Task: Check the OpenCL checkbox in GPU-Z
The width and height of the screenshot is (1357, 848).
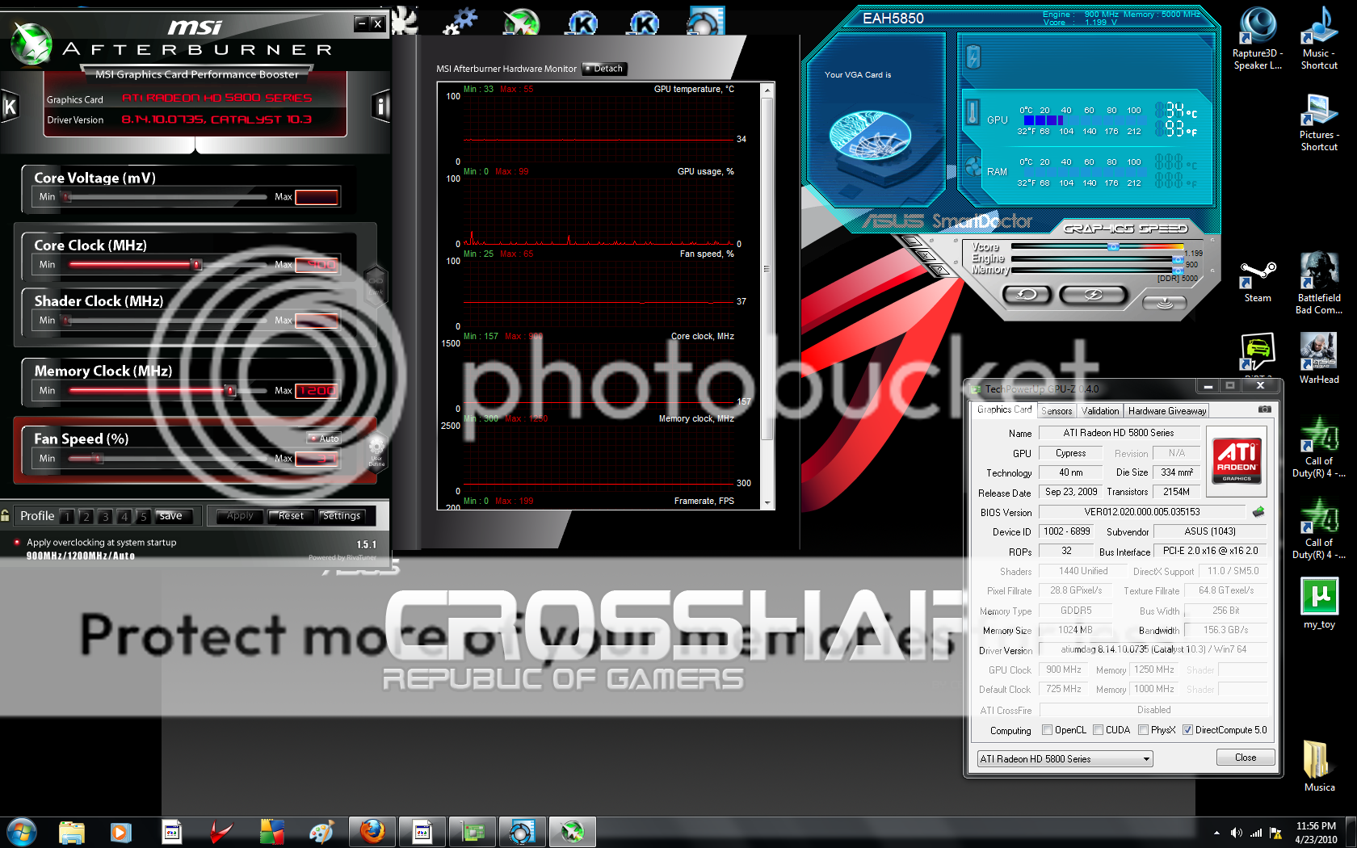Action: click(x=1047, y=730)
